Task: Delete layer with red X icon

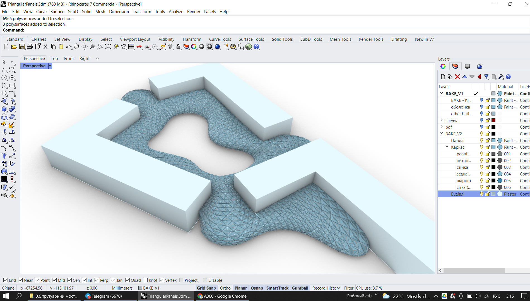Action: point(457,77)
